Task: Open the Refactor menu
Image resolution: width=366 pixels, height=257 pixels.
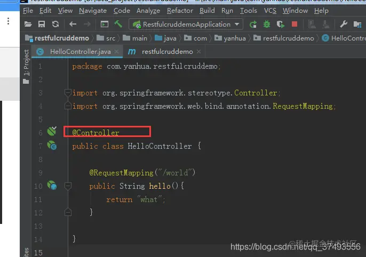Action: (x=180, y=11)
